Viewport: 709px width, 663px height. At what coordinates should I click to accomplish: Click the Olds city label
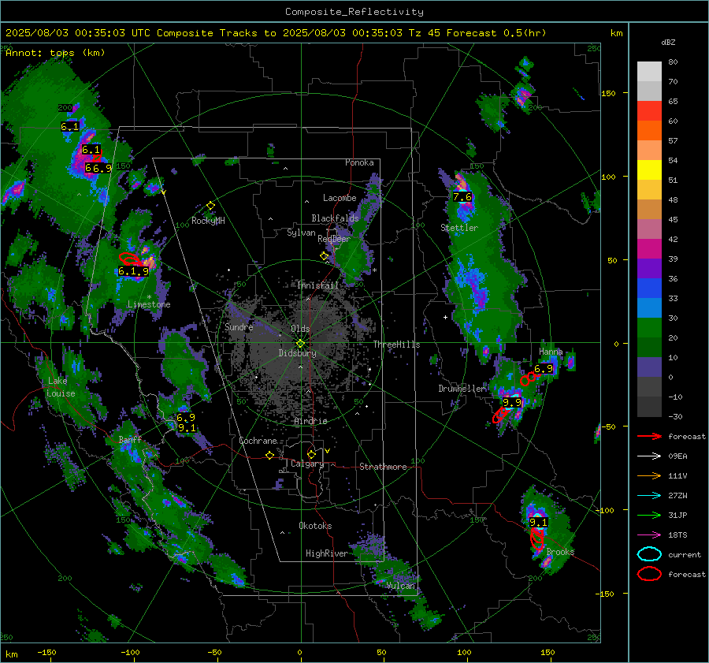click(x=300, y=328)
